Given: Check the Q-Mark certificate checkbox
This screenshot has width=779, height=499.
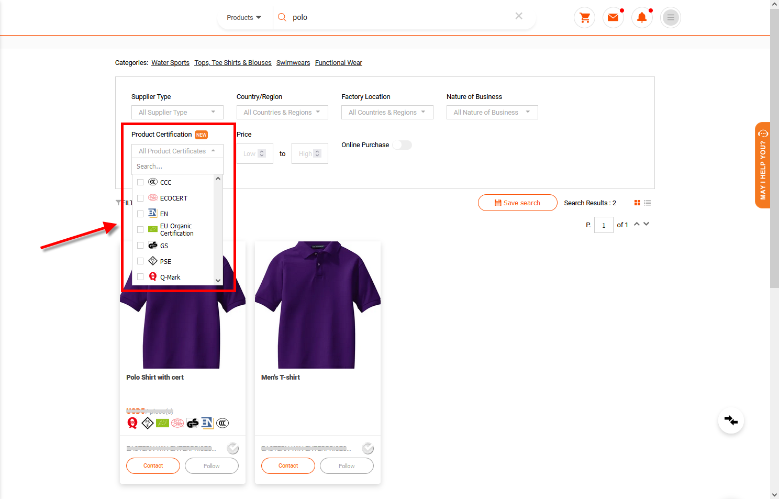Looking at the screenshot, I should pos(140,276).
